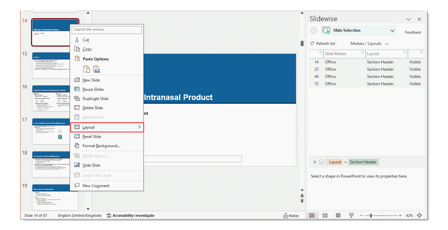Click the Copy icon in context menu

[77, 49]
